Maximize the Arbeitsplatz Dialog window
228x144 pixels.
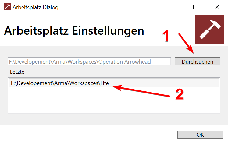195,7
